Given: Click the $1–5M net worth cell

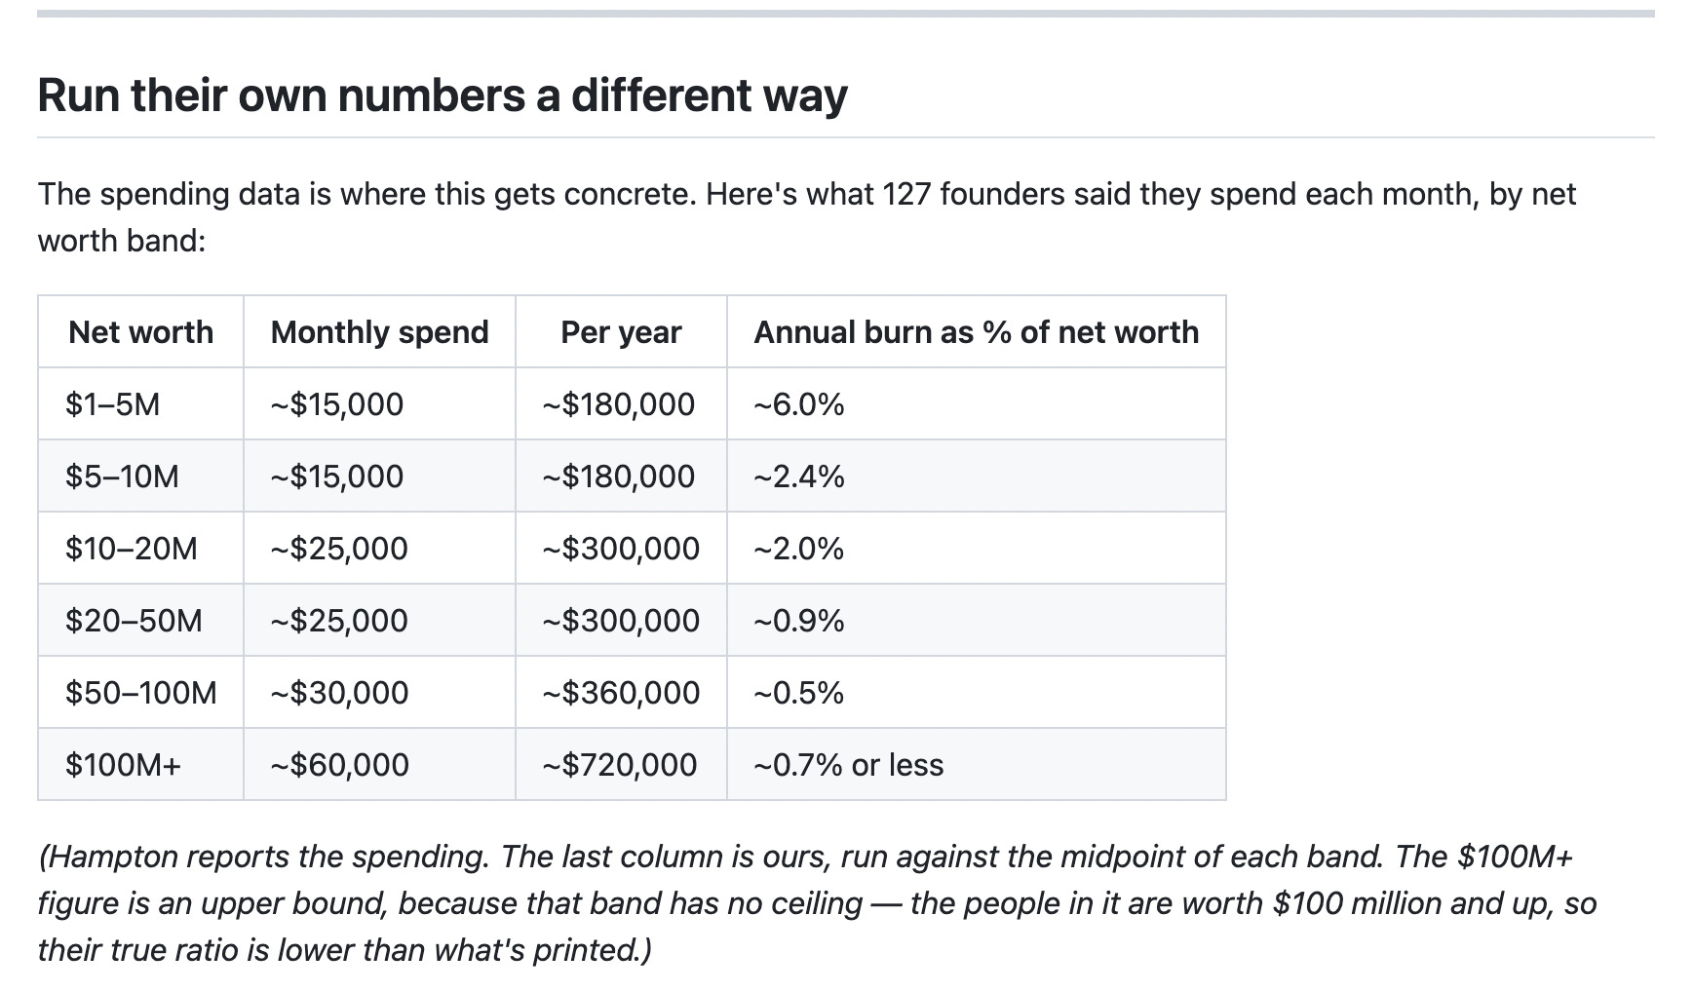Looking at the screenshot, I should 140,403.
